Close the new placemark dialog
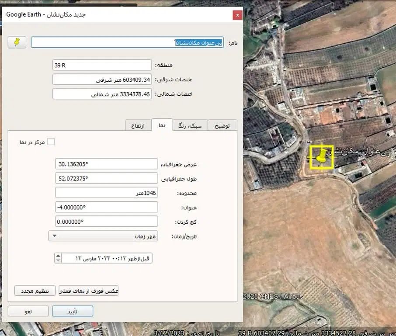Viewport: 396px width, 336px height. pyautogui.click(x=237, y=15)
